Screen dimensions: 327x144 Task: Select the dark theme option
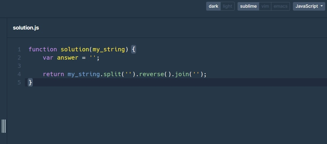214,6
